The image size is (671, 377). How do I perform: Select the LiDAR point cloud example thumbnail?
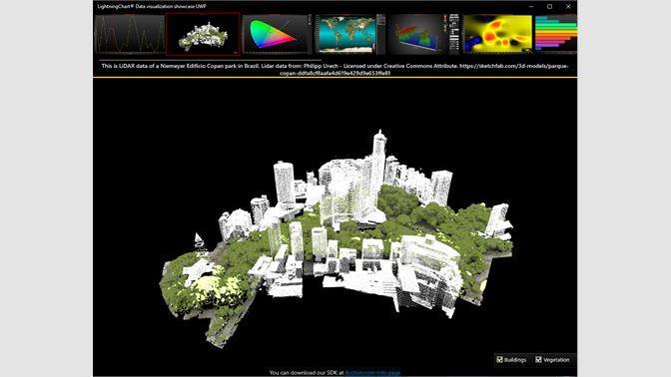tap(203, 34)
